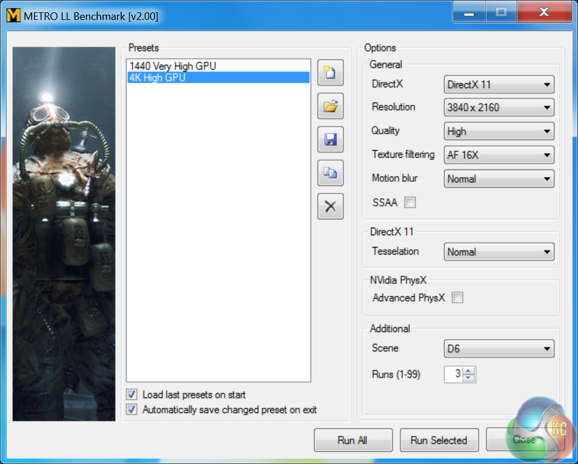Screen dimensions: 578x464
Task: Click the Runs (1-99) number field
Action: (453, 374)
